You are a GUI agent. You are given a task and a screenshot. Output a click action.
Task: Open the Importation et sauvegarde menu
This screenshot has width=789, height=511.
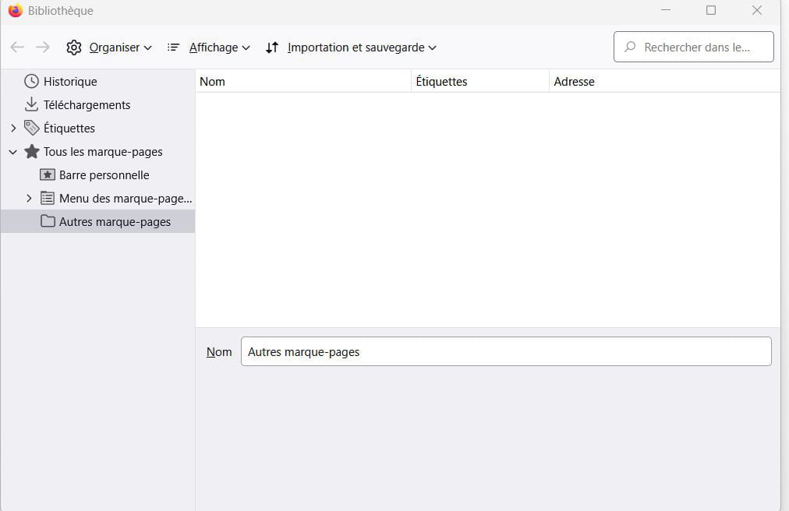[x=351, y=48]
